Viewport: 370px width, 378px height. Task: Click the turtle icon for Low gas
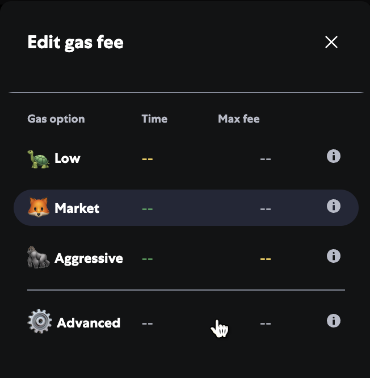pyautogui.click(x=39, y=158)
